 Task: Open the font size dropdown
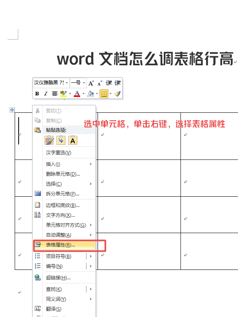click(x=84, y=83)
